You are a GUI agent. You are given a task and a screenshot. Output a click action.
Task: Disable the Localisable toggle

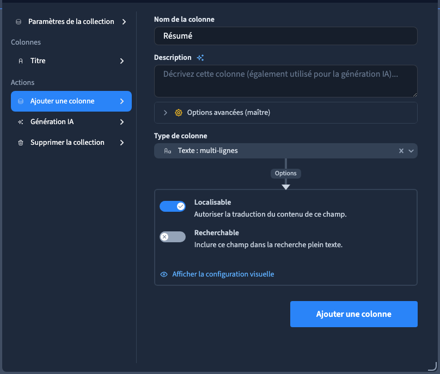pyautogui.click(x=173, y=206)
